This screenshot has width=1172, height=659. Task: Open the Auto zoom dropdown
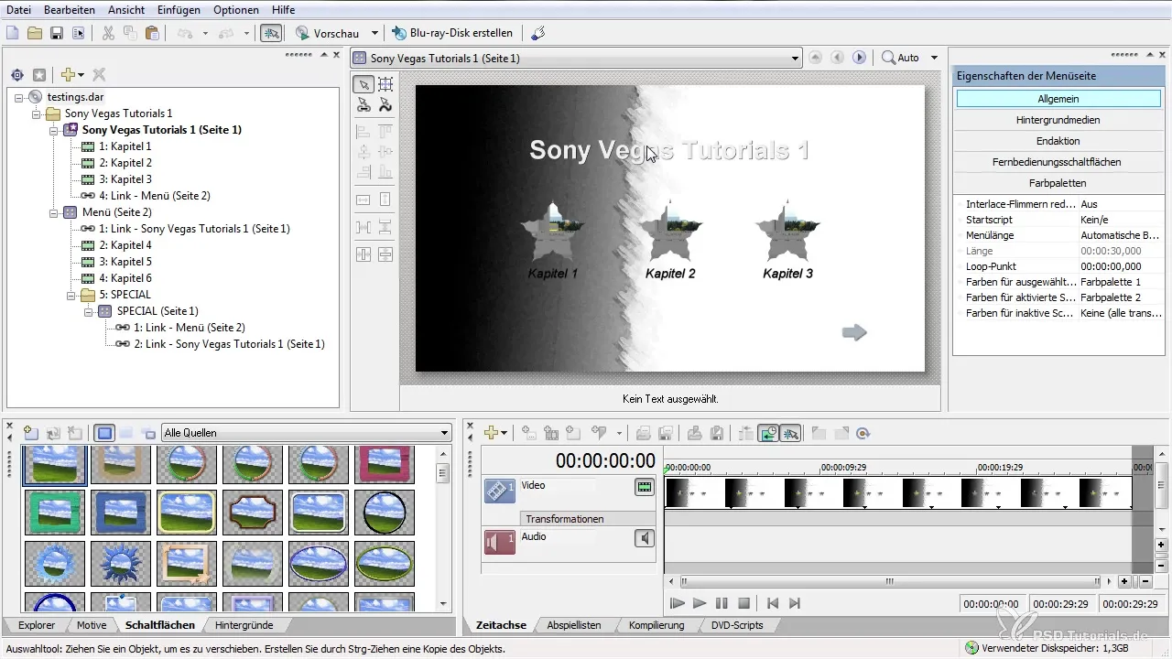[934, 58]
